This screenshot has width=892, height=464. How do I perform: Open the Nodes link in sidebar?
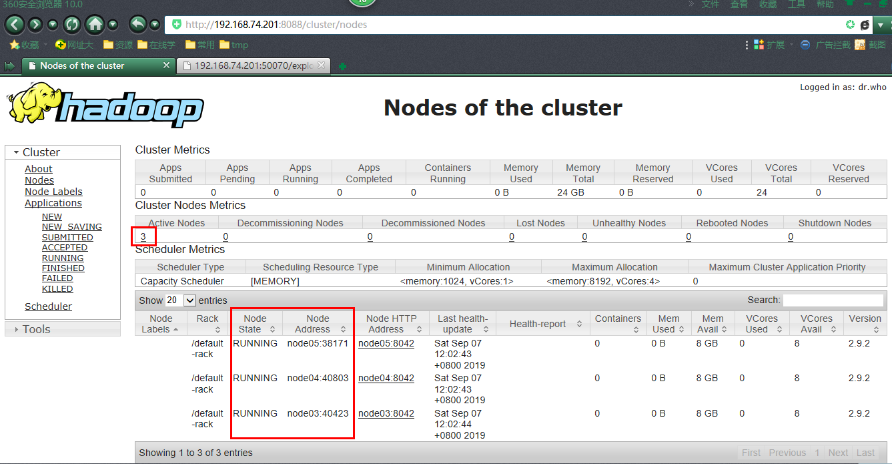coord(39,180)
